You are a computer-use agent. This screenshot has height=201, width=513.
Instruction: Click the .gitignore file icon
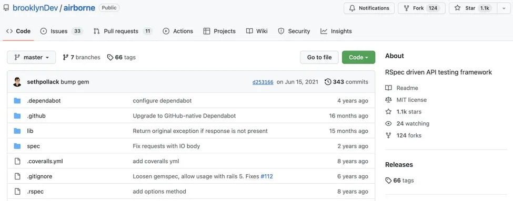[17, 176]
